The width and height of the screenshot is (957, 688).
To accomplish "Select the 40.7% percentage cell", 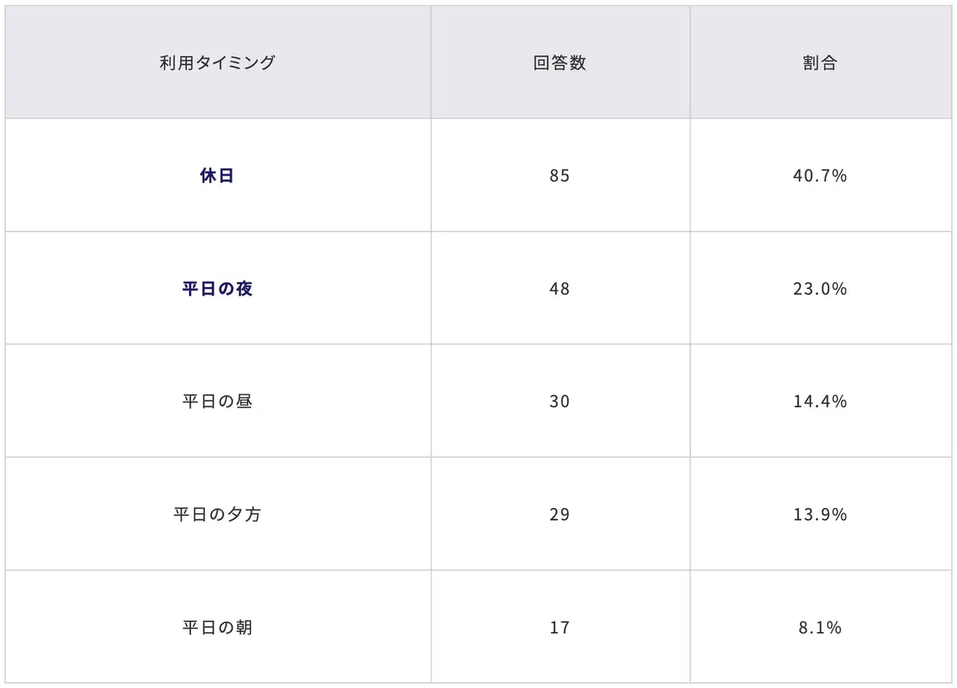I will pyautogui.click(x=819, y=176).
